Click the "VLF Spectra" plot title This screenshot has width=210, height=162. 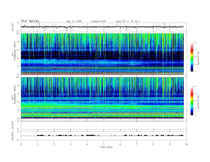coord(30,21)
